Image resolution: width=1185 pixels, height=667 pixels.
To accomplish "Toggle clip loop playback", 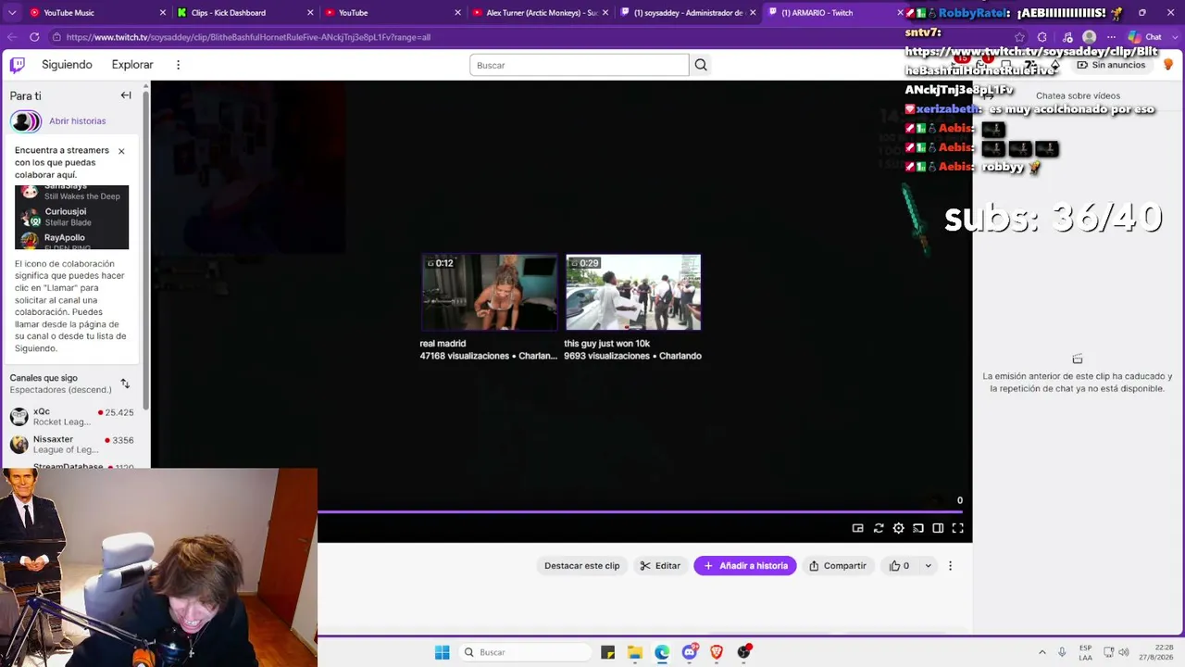I will pyautogui.click(x=879, y=528).
